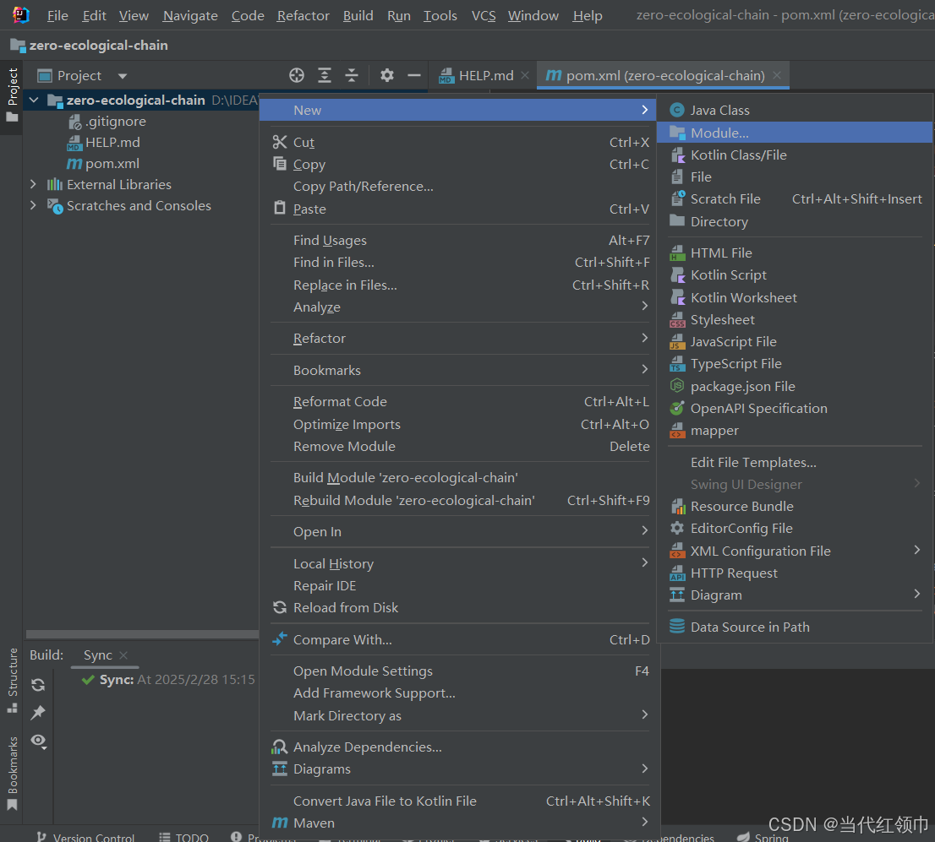Viewport: 935px width, 842px height.
Task: Close the HELP.md tab
Action: point(525,76)
